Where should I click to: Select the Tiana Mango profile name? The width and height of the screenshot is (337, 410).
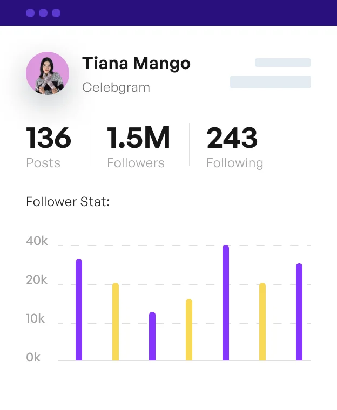point(136,64)
